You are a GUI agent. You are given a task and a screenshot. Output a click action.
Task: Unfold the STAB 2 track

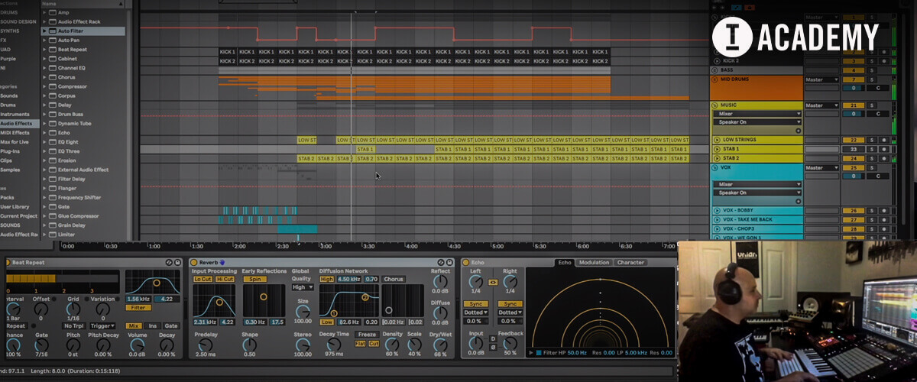pos(717,158)
